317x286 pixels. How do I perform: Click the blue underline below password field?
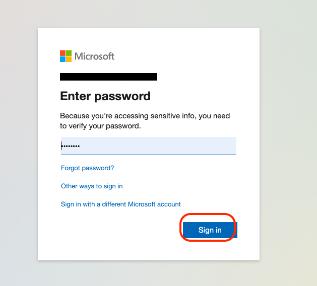149,155
